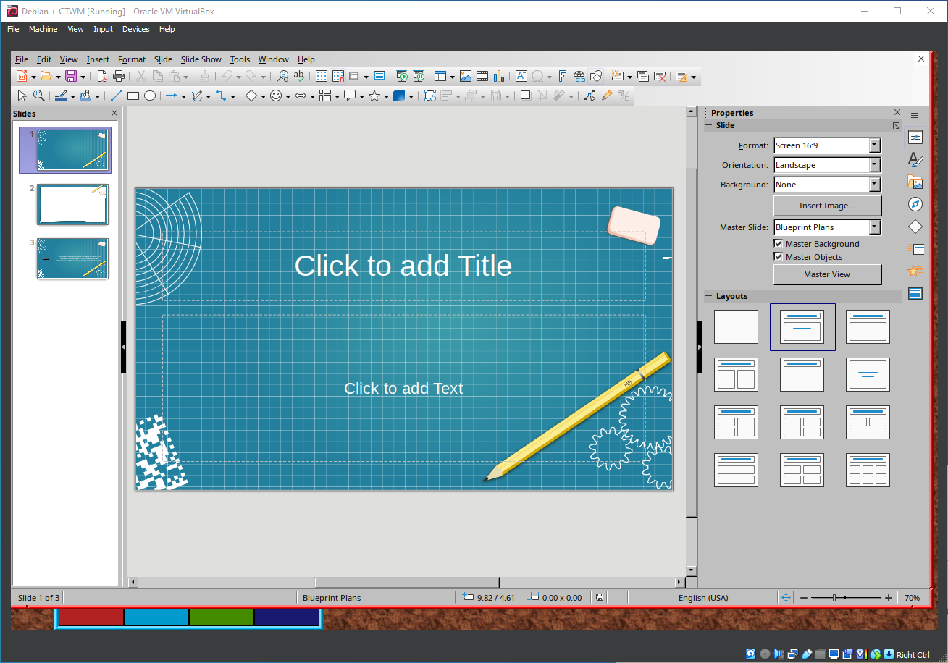Open the Master Slide dropdown
The image size is (948, 663).
coord(875,227)
